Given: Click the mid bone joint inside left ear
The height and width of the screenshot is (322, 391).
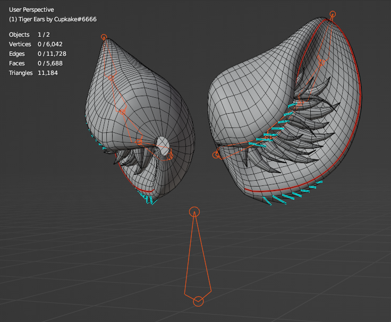Looking at the screenshot, I should (123, 112).
